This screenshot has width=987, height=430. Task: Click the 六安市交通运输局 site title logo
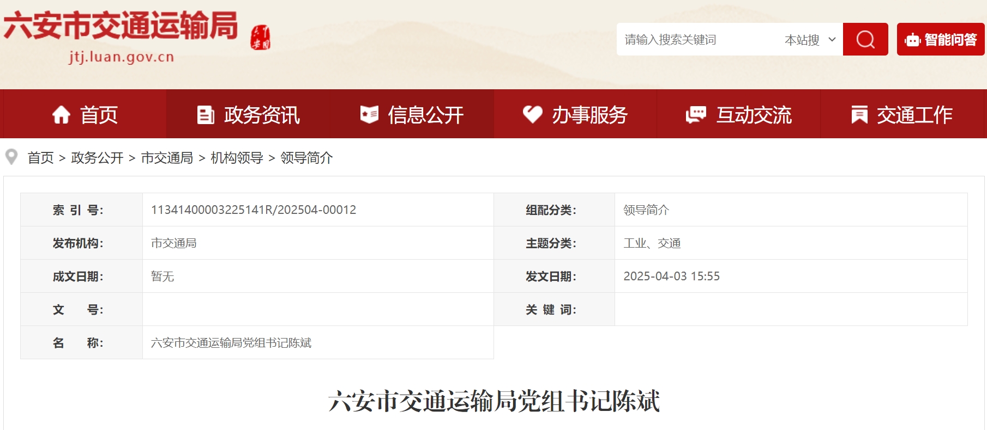(x=121, y=26)
